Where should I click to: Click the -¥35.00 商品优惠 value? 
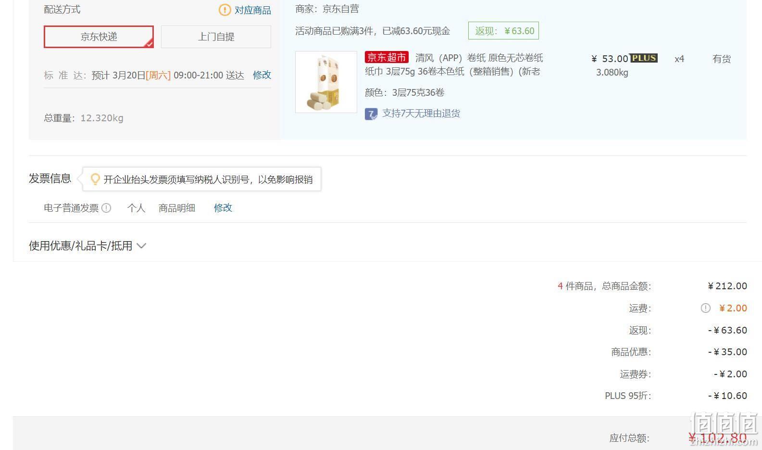pyautogui.click(x=727, y=352)
